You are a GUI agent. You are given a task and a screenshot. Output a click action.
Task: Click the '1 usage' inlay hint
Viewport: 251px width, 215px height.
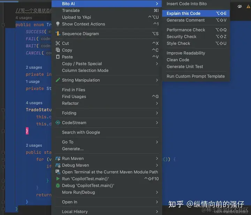pyautogui.click(x=33, y=81)
